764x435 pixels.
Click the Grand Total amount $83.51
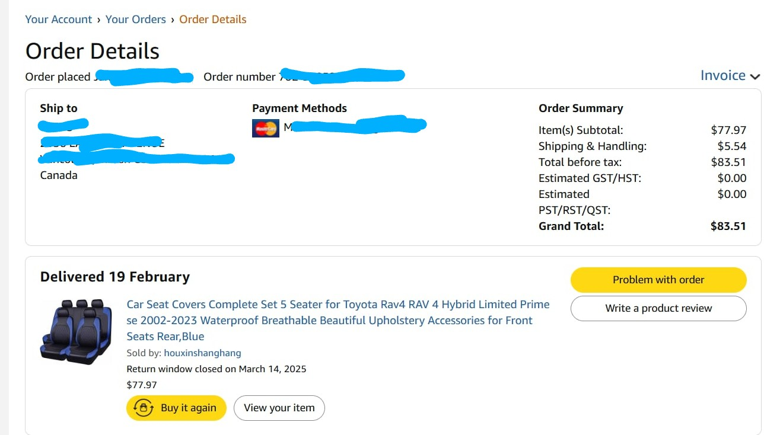pyautogui.click(x=728, y=226)
